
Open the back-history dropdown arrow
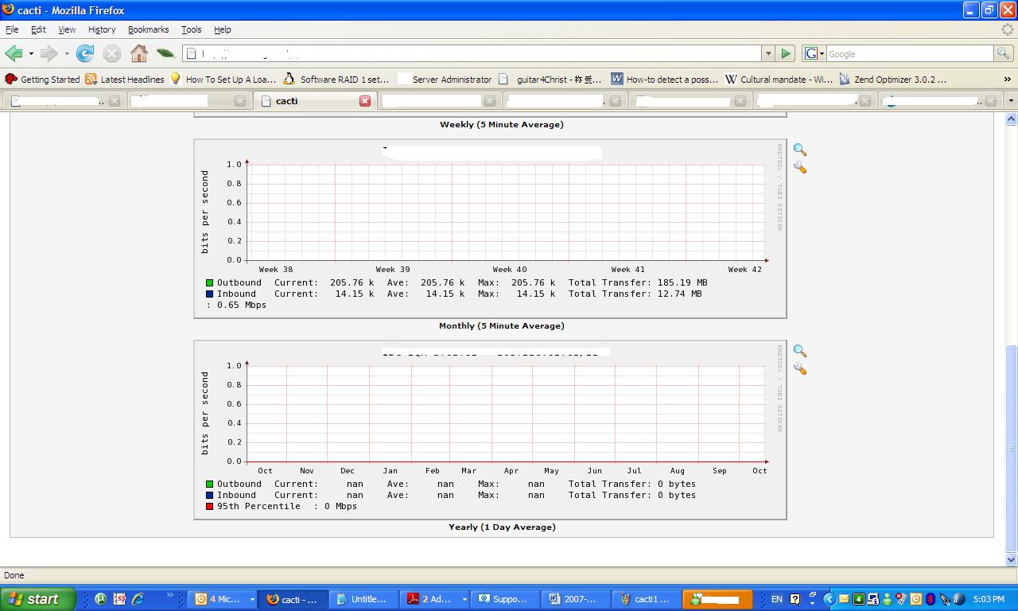pos(31,54)
